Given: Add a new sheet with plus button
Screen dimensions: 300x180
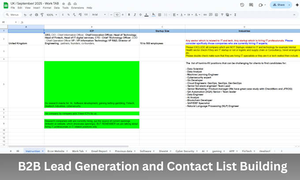Looking at the screenshot, I should point(11,151).
